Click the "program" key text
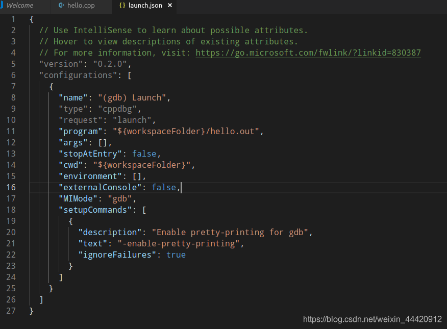This screenshot has height=329, width=447. pyautogui.click(x=81, y=131)
